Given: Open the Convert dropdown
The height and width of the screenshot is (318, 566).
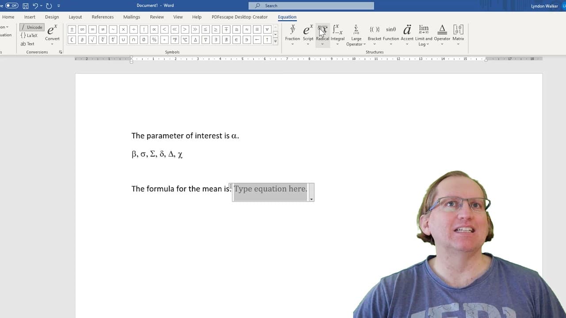Looking at the screenshot, I should pos(52,35).
